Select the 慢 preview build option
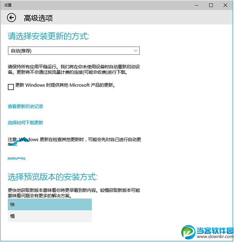 [50, 216]
